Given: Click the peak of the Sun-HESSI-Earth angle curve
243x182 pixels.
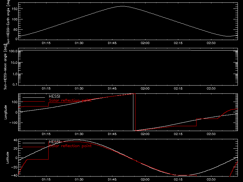Looking at the screenshot, I should [x=122, y=6].
